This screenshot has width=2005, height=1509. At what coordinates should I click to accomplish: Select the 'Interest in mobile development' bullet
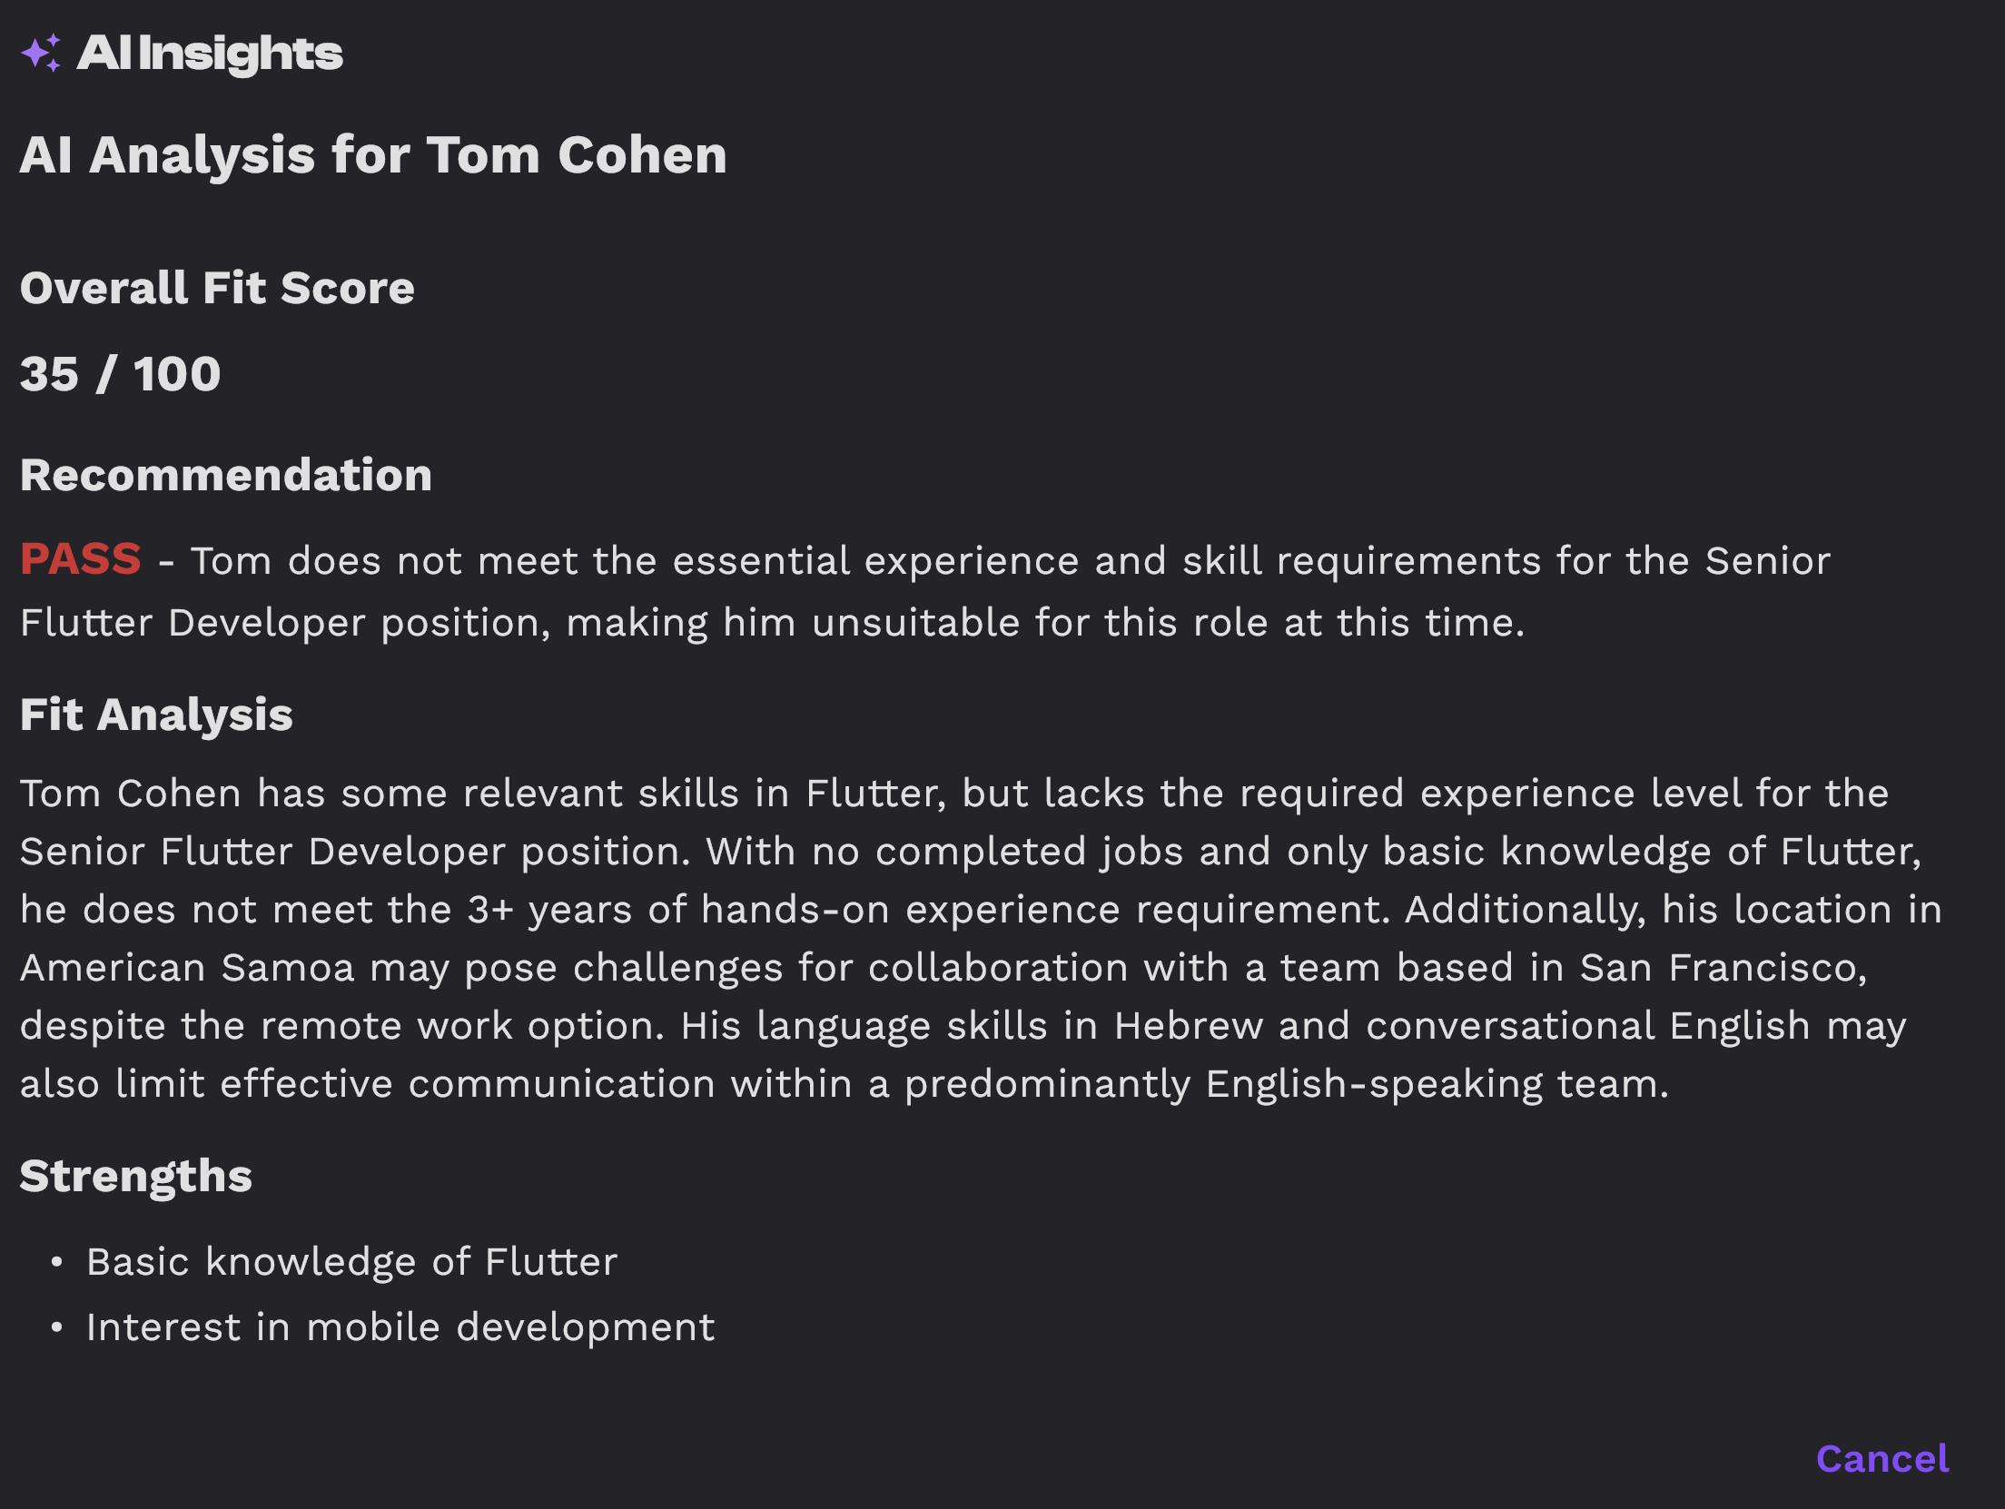[x=400, y=1328]
